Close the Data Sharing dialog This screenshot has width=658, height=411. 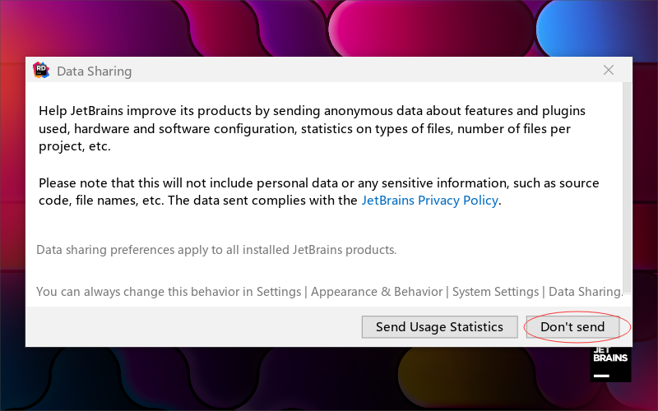(x=609, y=71)
